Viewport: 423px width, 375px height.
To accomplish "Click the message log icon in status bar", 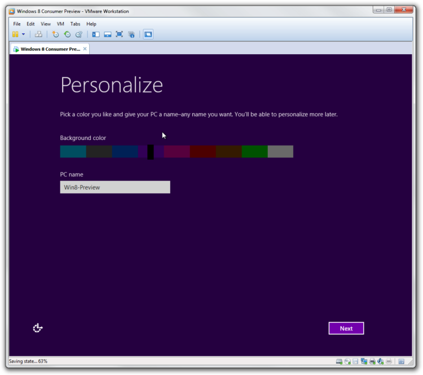I will point(402,361).
